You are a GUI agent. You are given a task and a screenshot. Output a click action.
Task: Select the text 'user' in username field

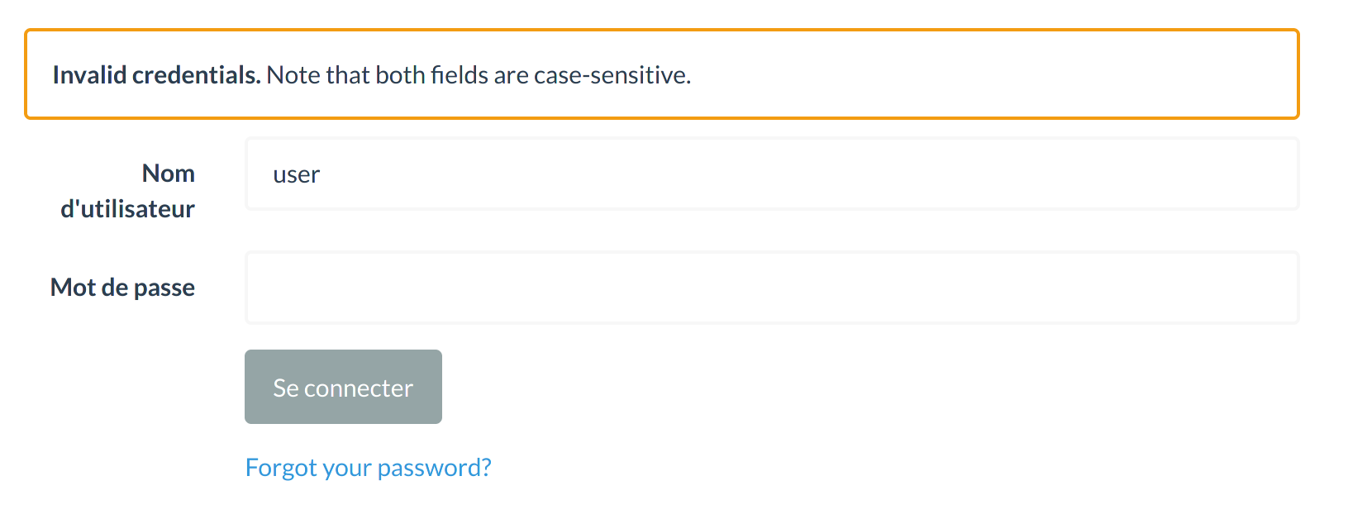coord(296,174)
